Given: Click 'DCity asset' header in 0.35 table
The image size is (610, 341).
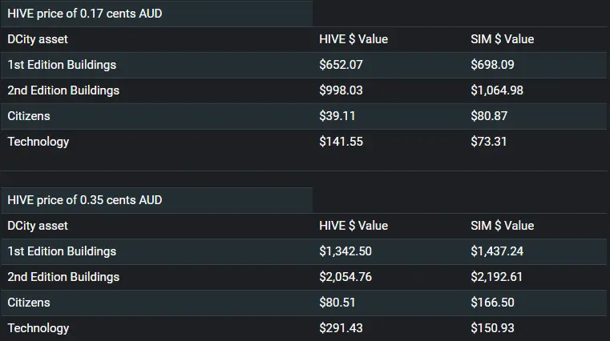Looking at the screenshot, I should [38, 226].
